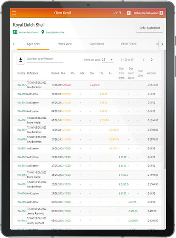This screenshot has height=238, width=176.
Task: Click the Reference column header
Action: tap(32, 73)
